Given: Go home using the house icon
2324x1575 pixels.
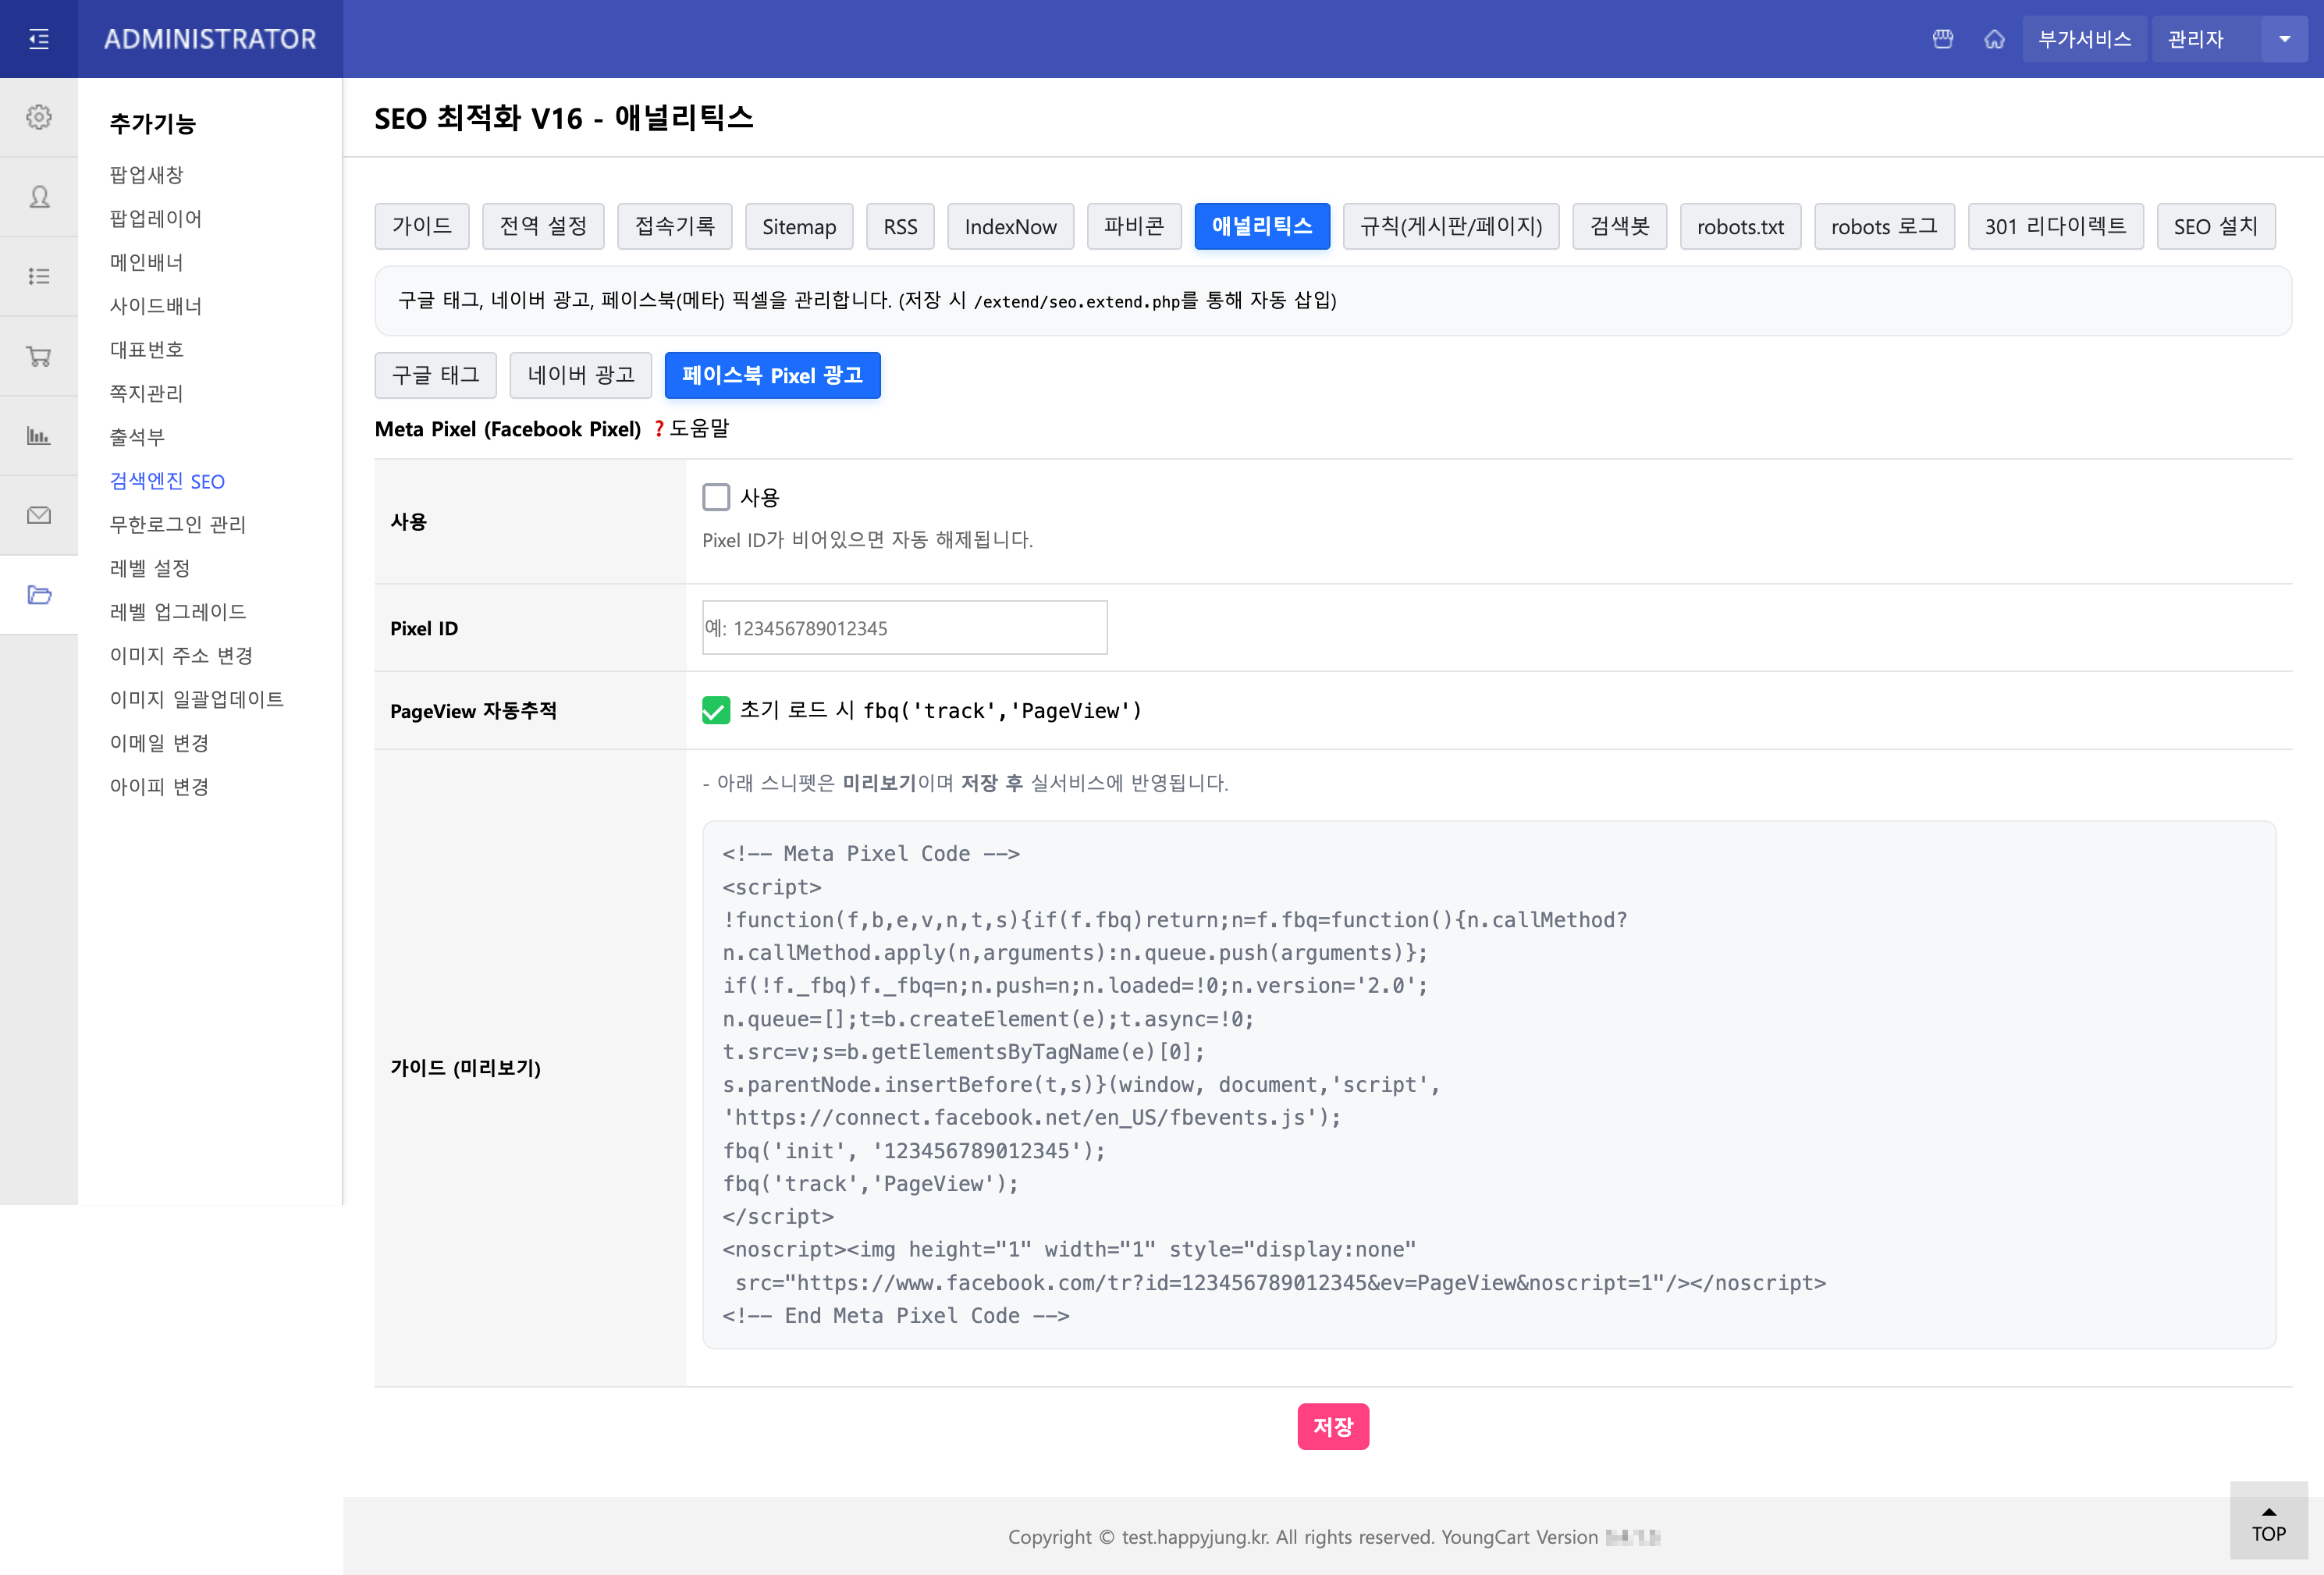Looking at the screenshot, I should [x=1995, y=39].
